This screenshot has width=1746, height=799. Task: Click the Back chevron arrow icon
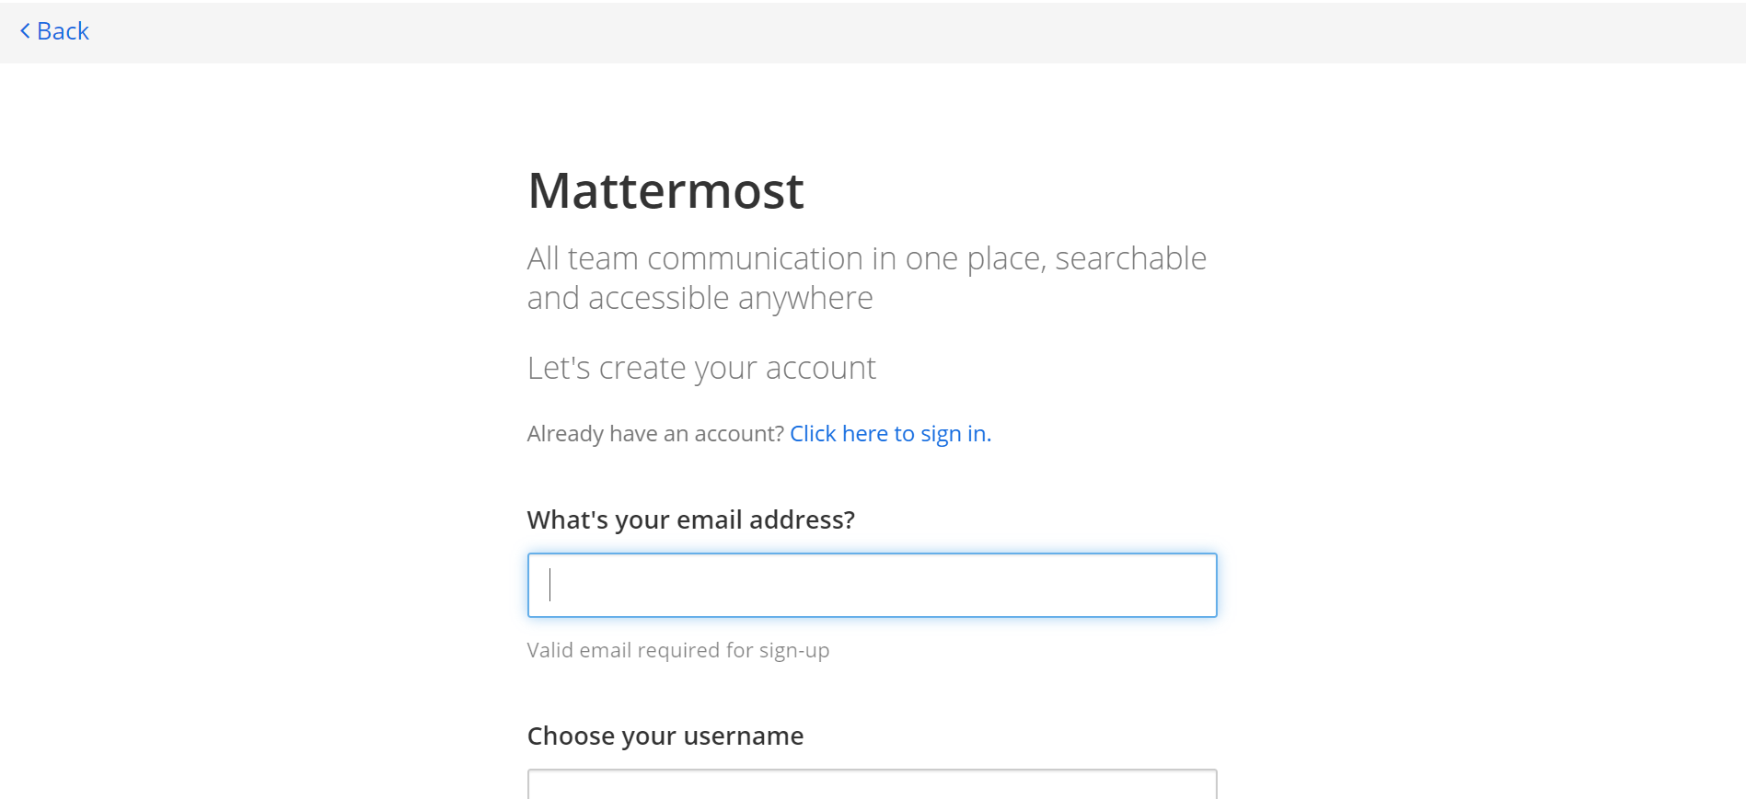tap(25, 31)
